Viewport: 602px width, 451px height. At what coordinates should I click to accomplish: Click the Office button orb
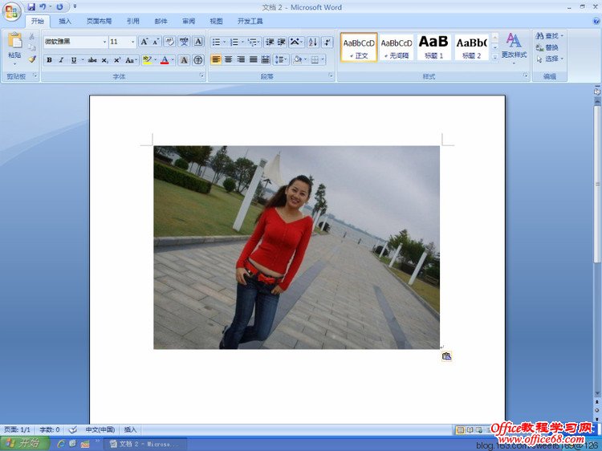(x=11, y=11)
